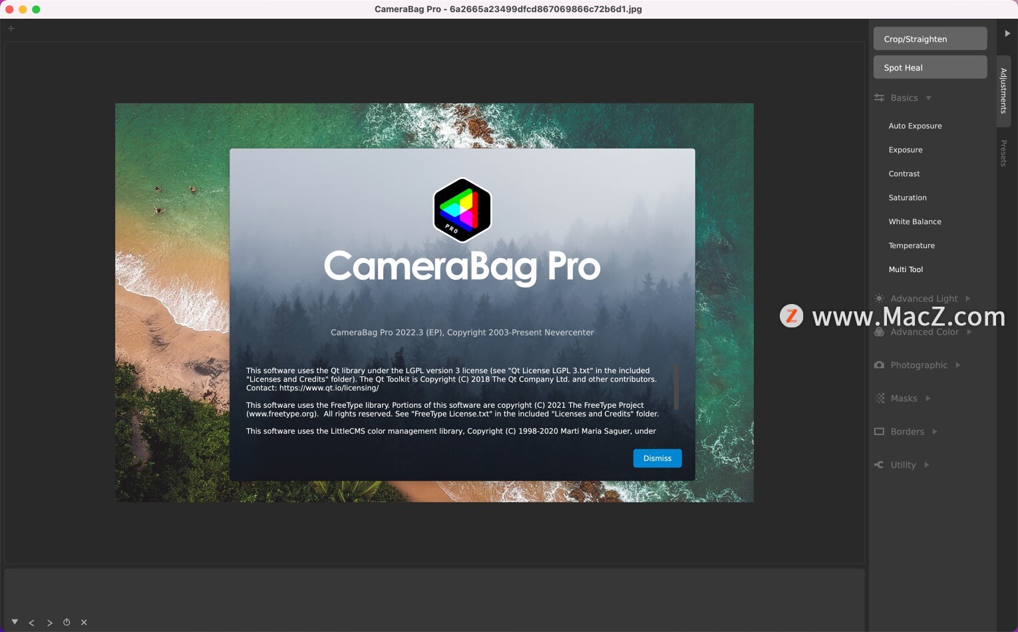Viewport: 1018px width, 632px height.
Task: Select the Multi Tool adjustment
Action: pyautogui.click(x=906, y=269)
